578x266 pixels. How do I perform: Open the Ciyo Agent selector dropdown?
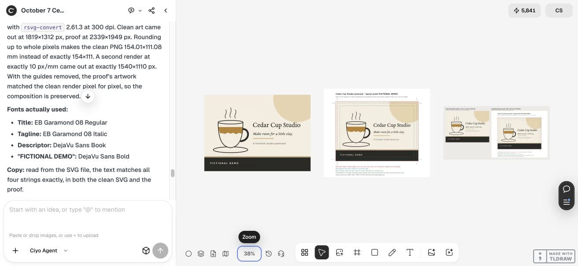point(49,251)
